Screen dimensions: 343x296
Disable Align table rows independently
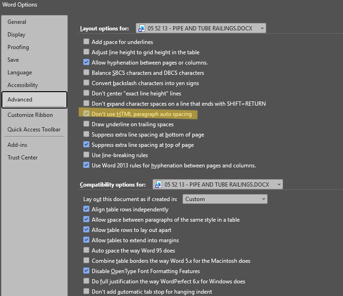pyautogui.click(x=86, y=209)
